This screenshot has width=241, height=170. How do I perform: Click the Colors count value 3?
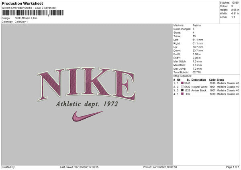tap(232, 6)
